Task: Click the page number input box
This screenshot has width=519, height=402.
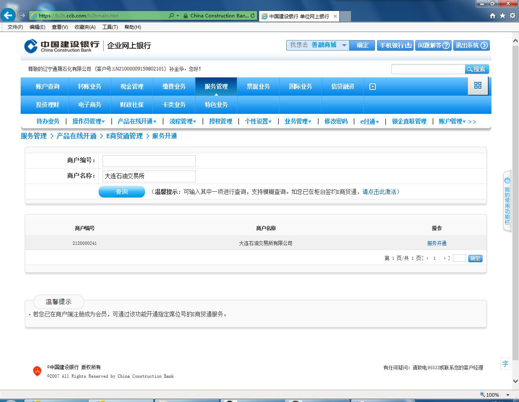Action: coord(459,258)
